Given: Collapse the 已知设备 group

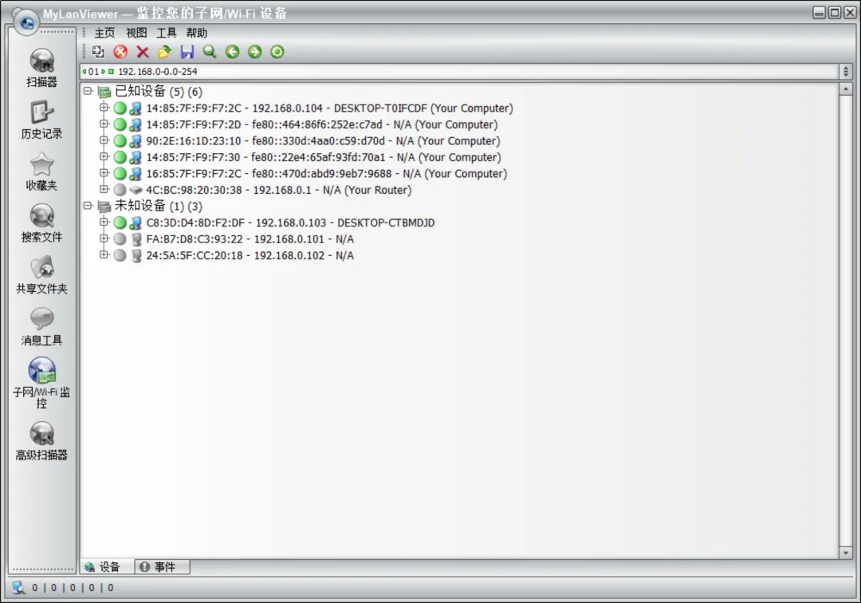Looking at the screenshot, I should (88, 91).
